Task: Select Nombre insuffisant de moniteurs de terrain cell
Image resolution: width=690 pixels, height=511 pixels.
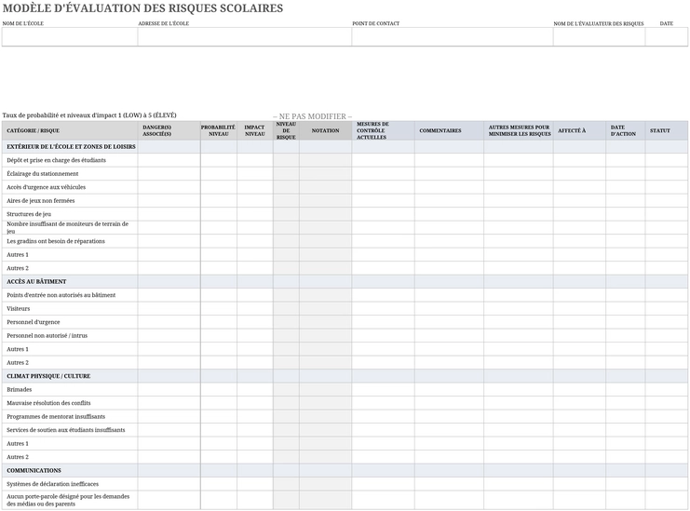Action: [70, 227]
